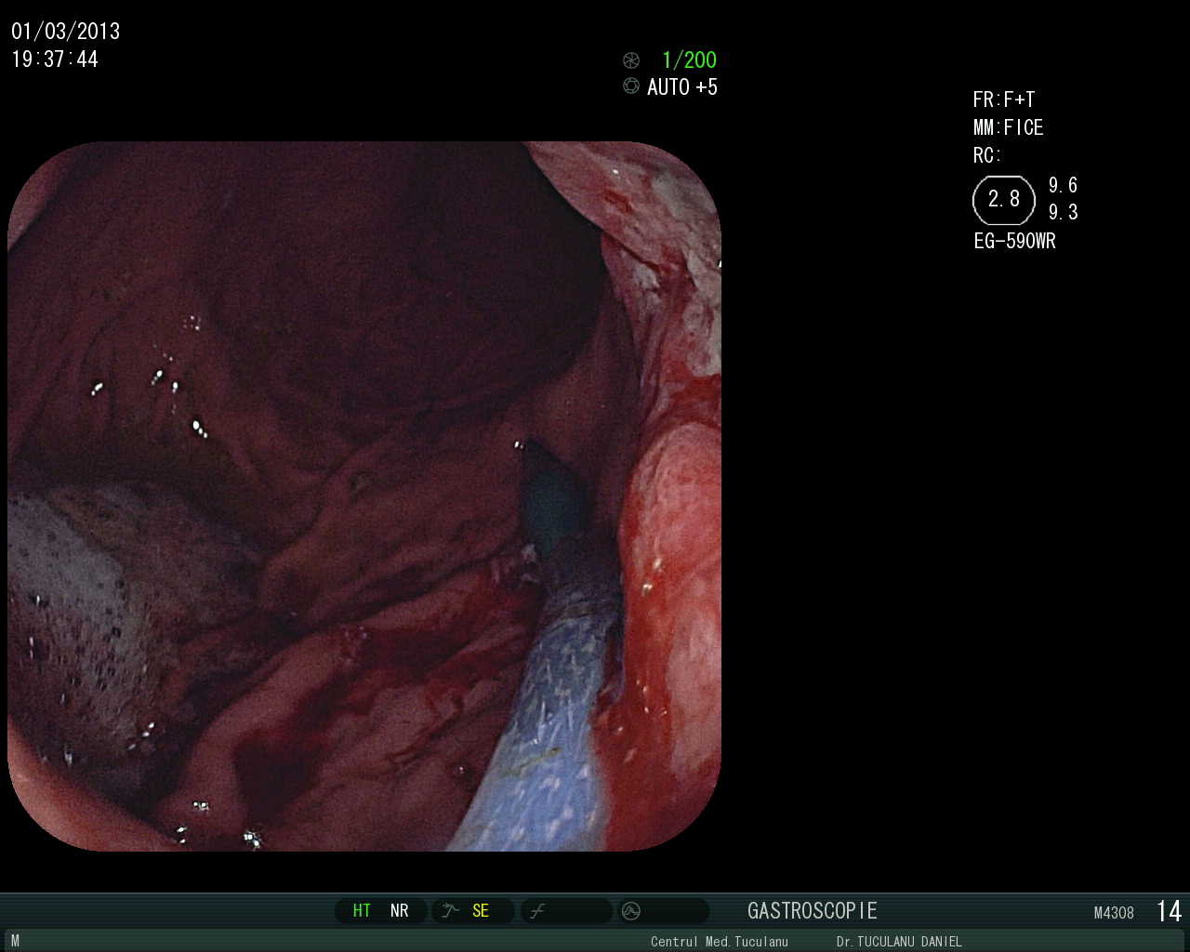This screenshot has height=952, width=1190.
Task: Click the 9.6 scope diameter value
Action: click(1064, 185)
